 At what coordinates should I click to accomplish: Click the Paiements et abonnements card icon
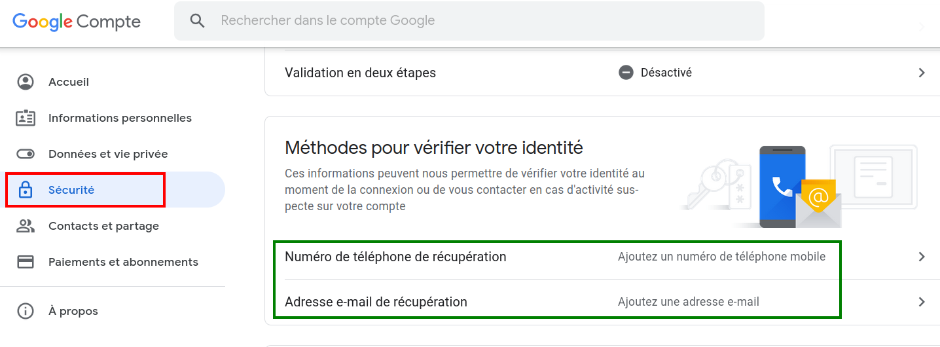click(26, 262)
